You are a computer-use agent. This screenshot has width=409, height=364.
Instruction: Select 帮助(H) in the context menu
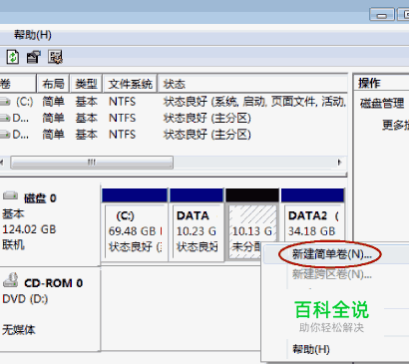[x=311, y=349]
